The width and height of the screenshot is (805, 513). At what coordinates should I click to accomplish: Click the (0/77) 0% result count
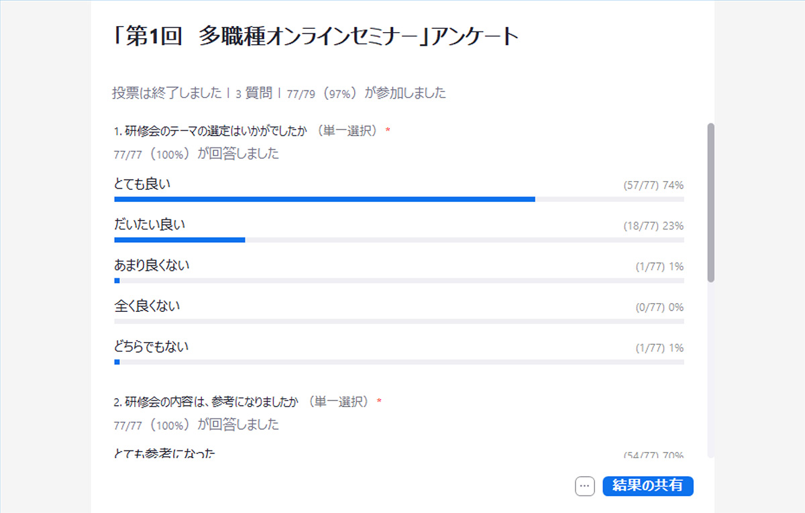click(x=659, y=307)
